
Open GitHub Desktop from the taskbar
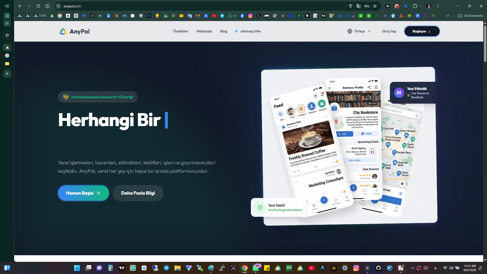(x=378, y=268)
